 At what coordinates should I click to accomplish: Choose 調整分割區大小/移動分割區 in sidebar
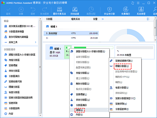point(20,55)
